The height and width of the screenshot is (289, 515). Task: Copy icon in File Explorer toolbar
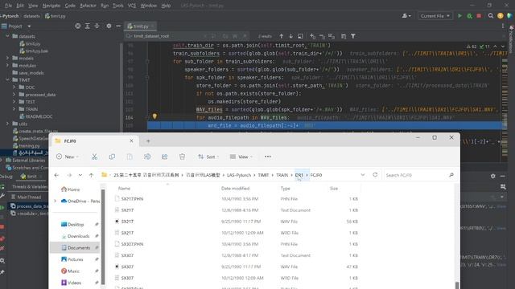point(112,157)
